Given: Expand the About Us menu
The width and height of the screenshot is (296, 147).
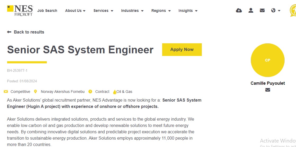Looking at the screenshot, I should click(x=75, y=11).
